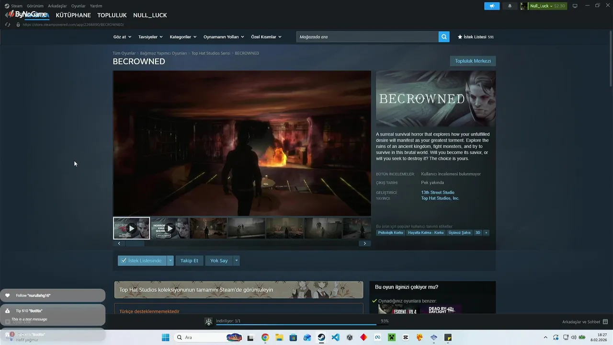Expand the Tavsiyeler menu
613x345 pixels.
150,37
